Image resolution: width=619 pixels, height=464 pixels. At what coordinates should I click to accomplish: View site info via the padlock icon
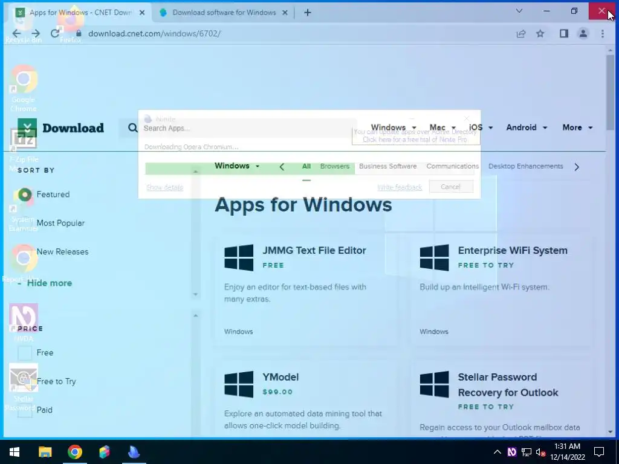click(x=79, y=34)
